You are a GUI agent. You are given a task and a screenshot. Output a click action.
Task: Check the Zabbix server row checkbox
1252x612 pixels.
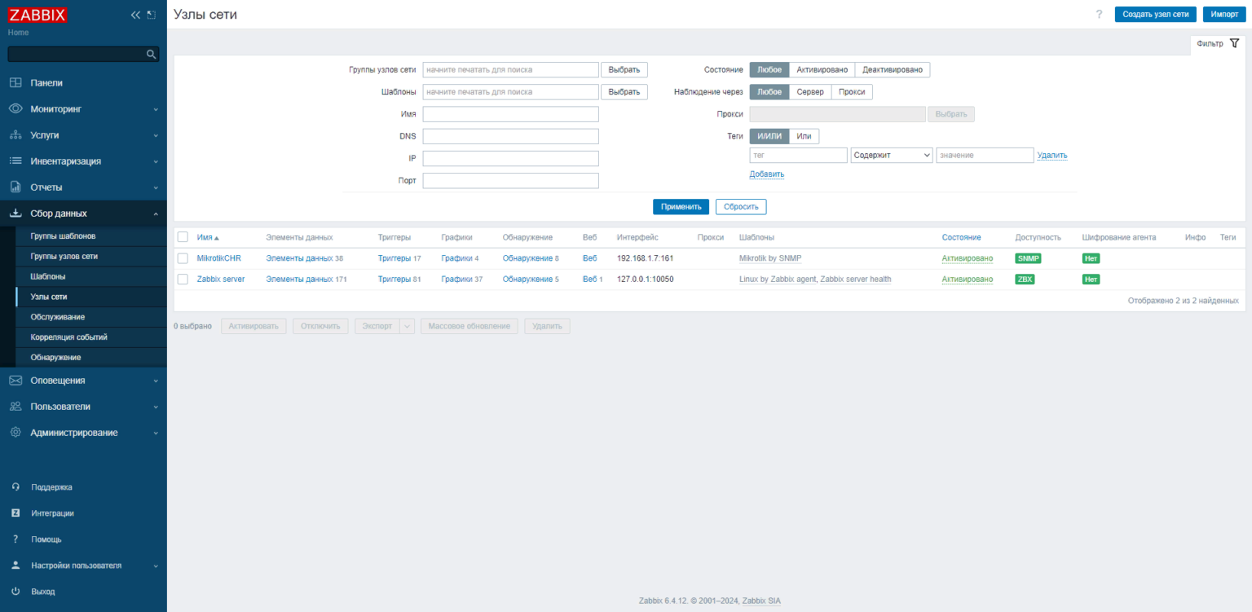click(x=183, y=279)
